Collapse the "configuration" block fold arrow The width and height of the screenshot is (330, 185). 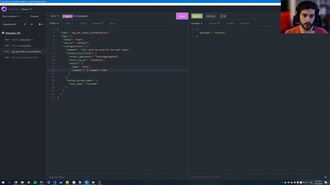56,46
